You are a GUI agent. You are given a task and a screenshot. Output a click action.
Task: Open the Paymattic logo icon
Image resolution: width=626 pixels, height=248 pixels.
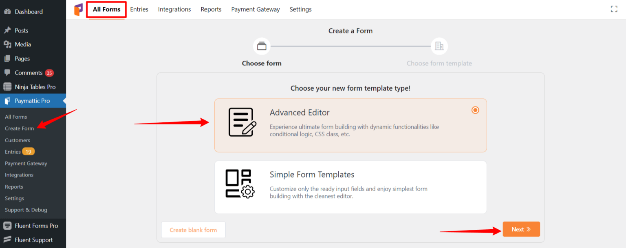point(78,9)
